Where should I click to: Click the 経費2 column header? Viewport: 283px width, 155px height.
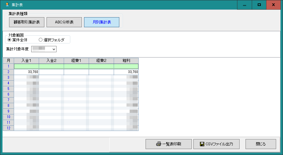tap(101, 60)
